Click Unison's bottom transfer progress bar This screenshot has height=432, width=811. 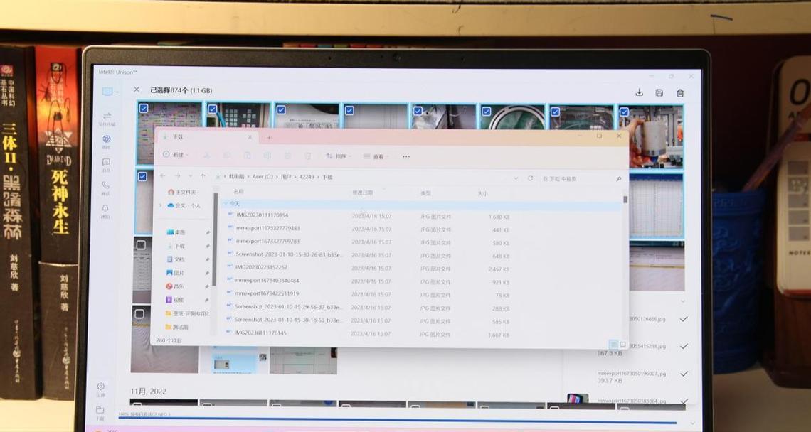(x=398, y=422)
